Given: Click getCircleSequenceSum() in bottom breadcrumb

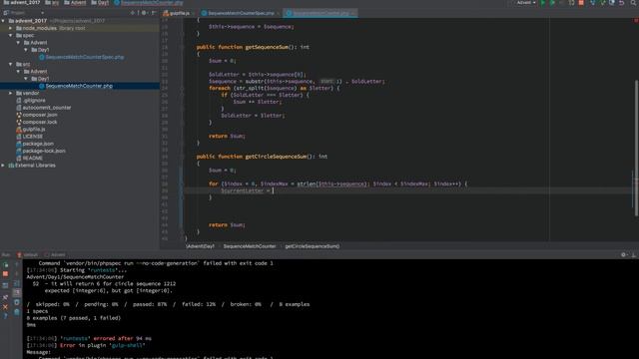Looking at the screenshot, I should point(313,246).
